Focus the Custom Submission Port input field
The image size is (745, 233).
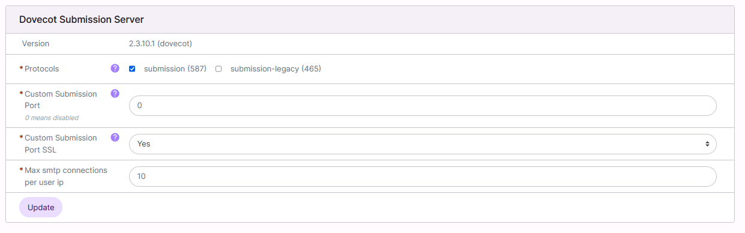[x=423, y=106]
